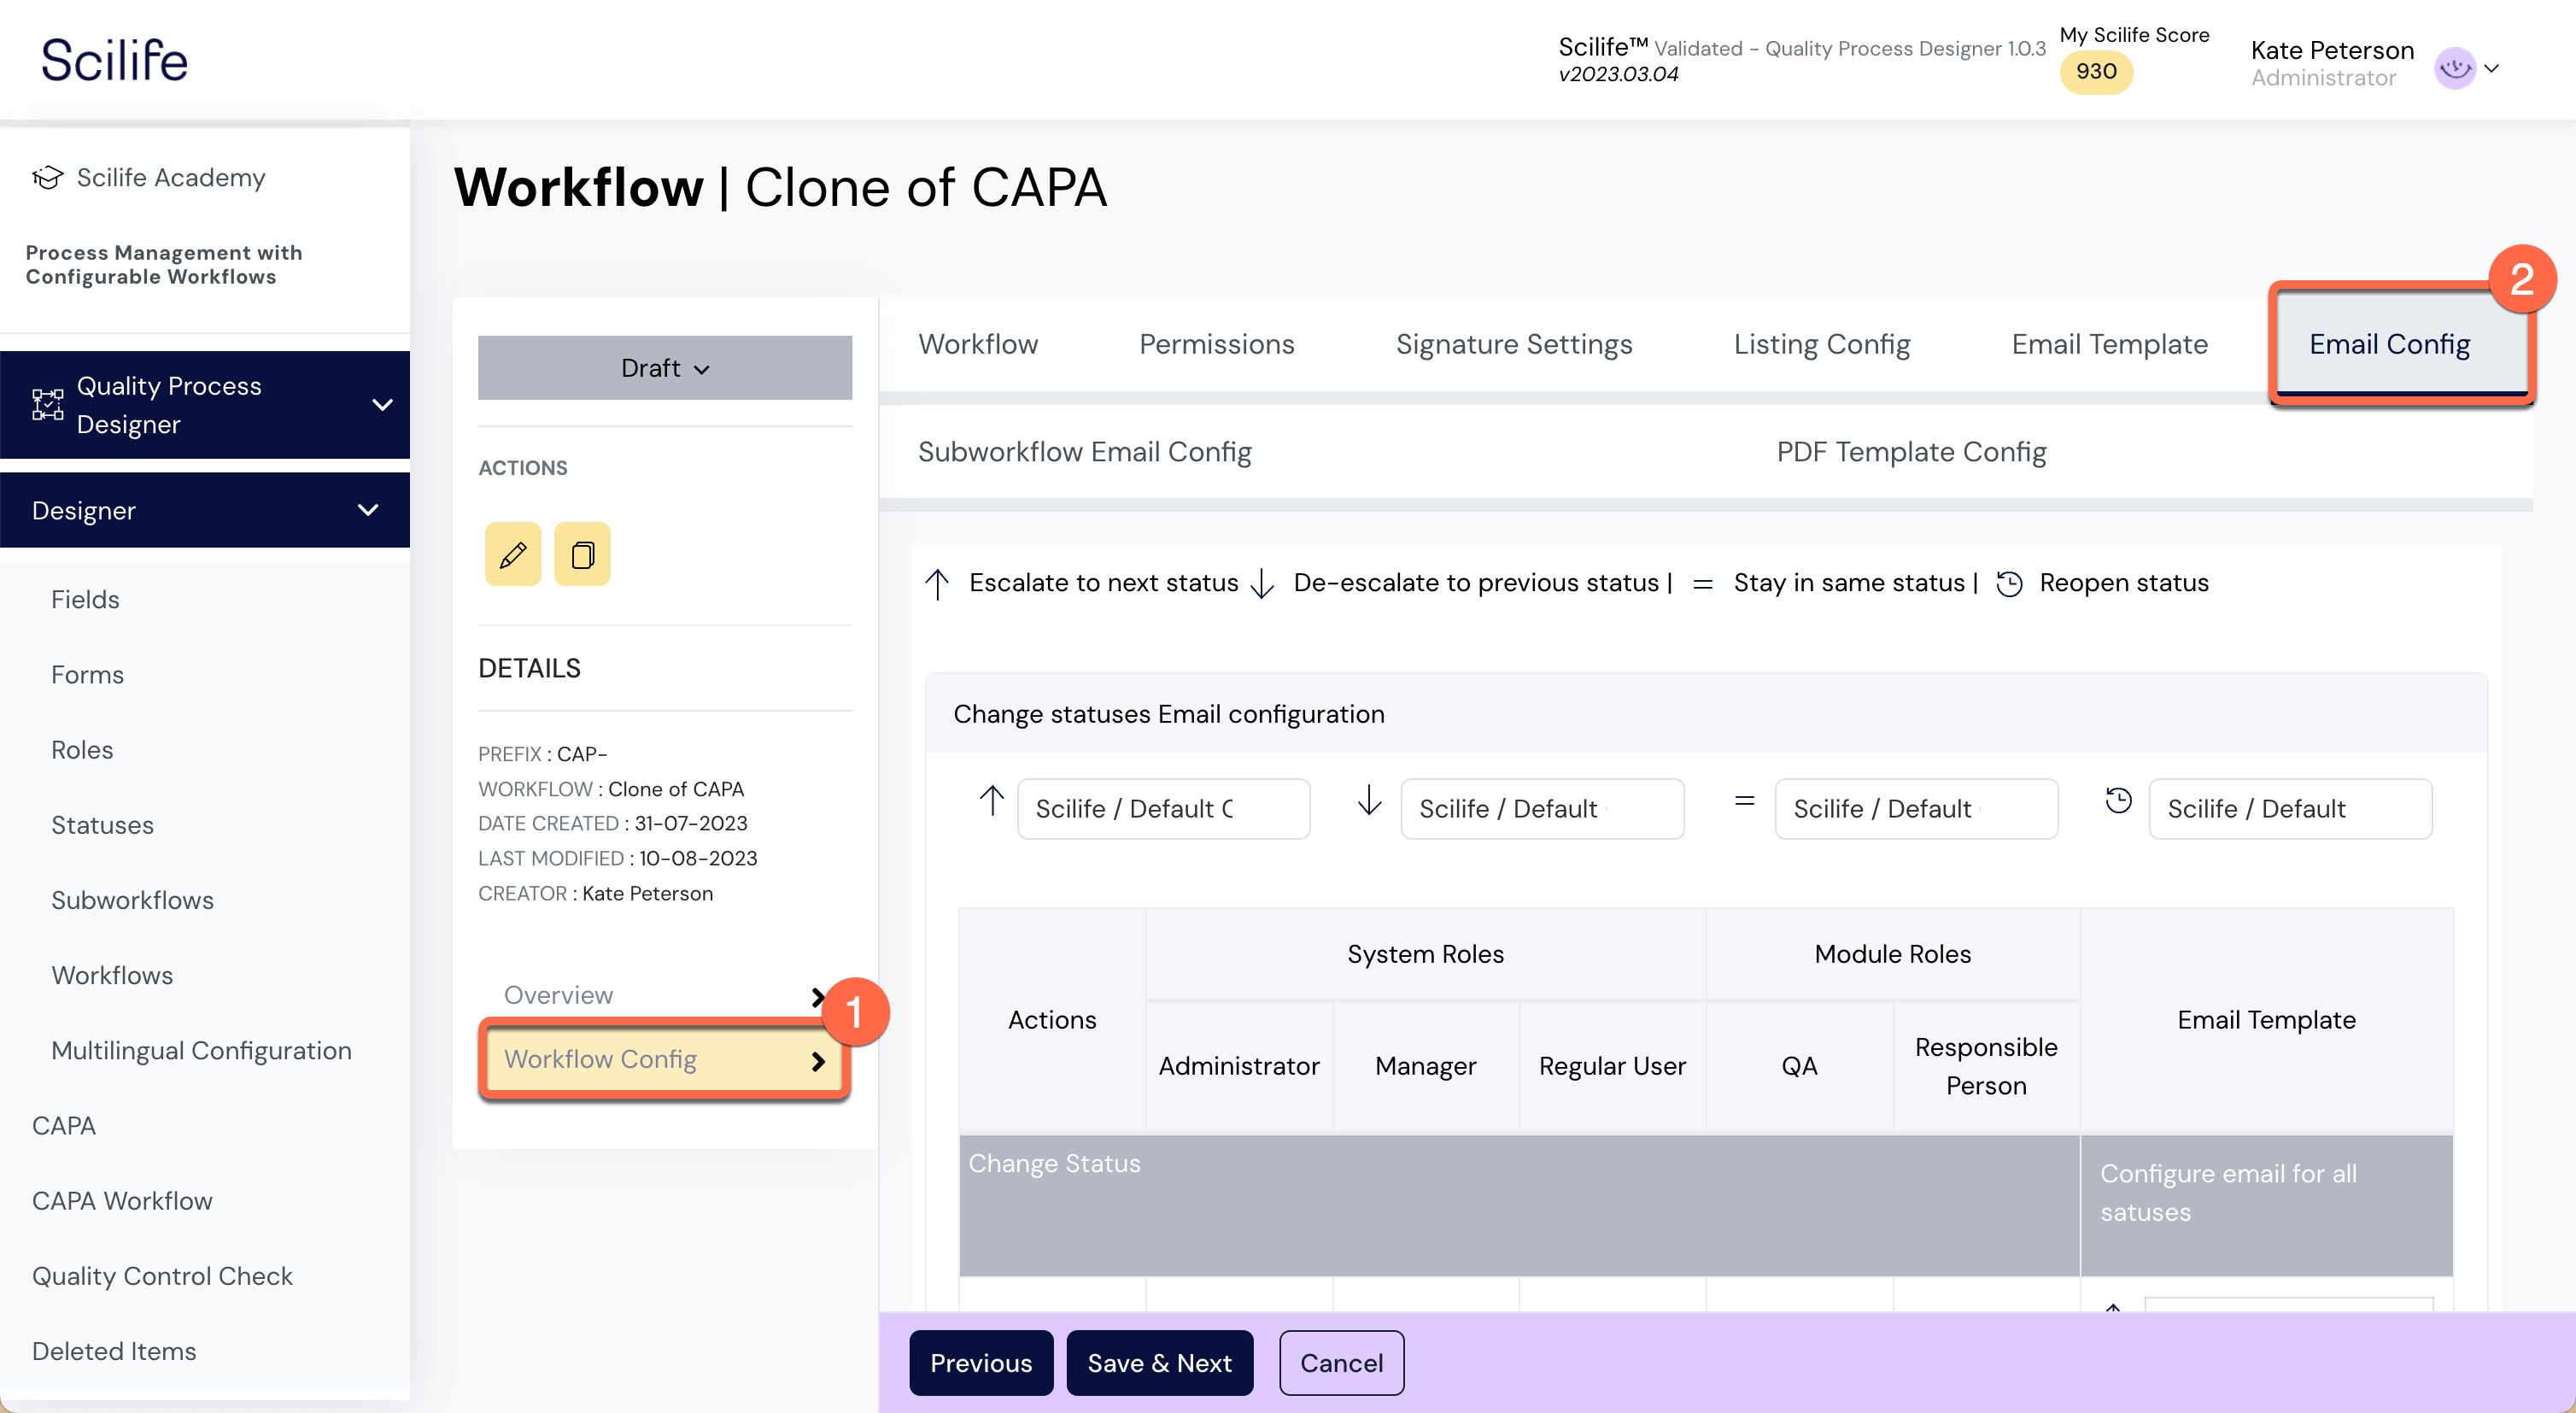2576x1413 pixels.
Task: Open the escalate email template dropdown
Action: click(x=1162, y=808)
